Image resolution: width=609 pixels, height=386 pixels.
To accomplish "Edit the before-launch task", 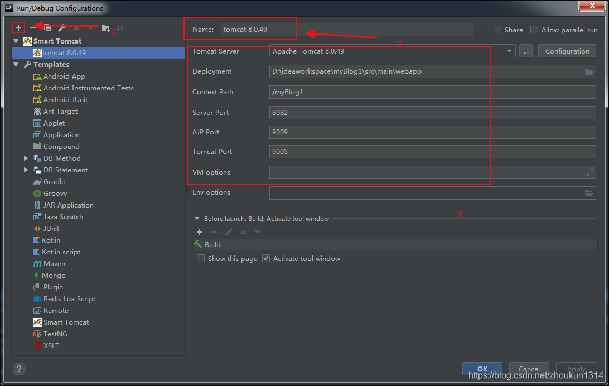I will [x=229, y=232].
